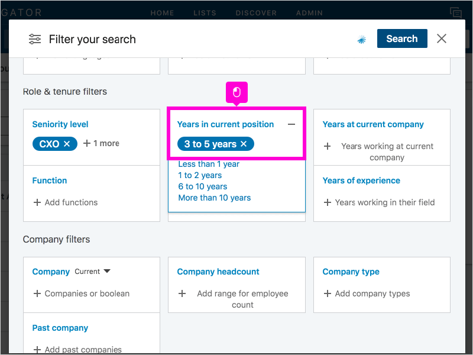Open the Company Current dropdown arrow
473x355 pixels.
point(107,271)
